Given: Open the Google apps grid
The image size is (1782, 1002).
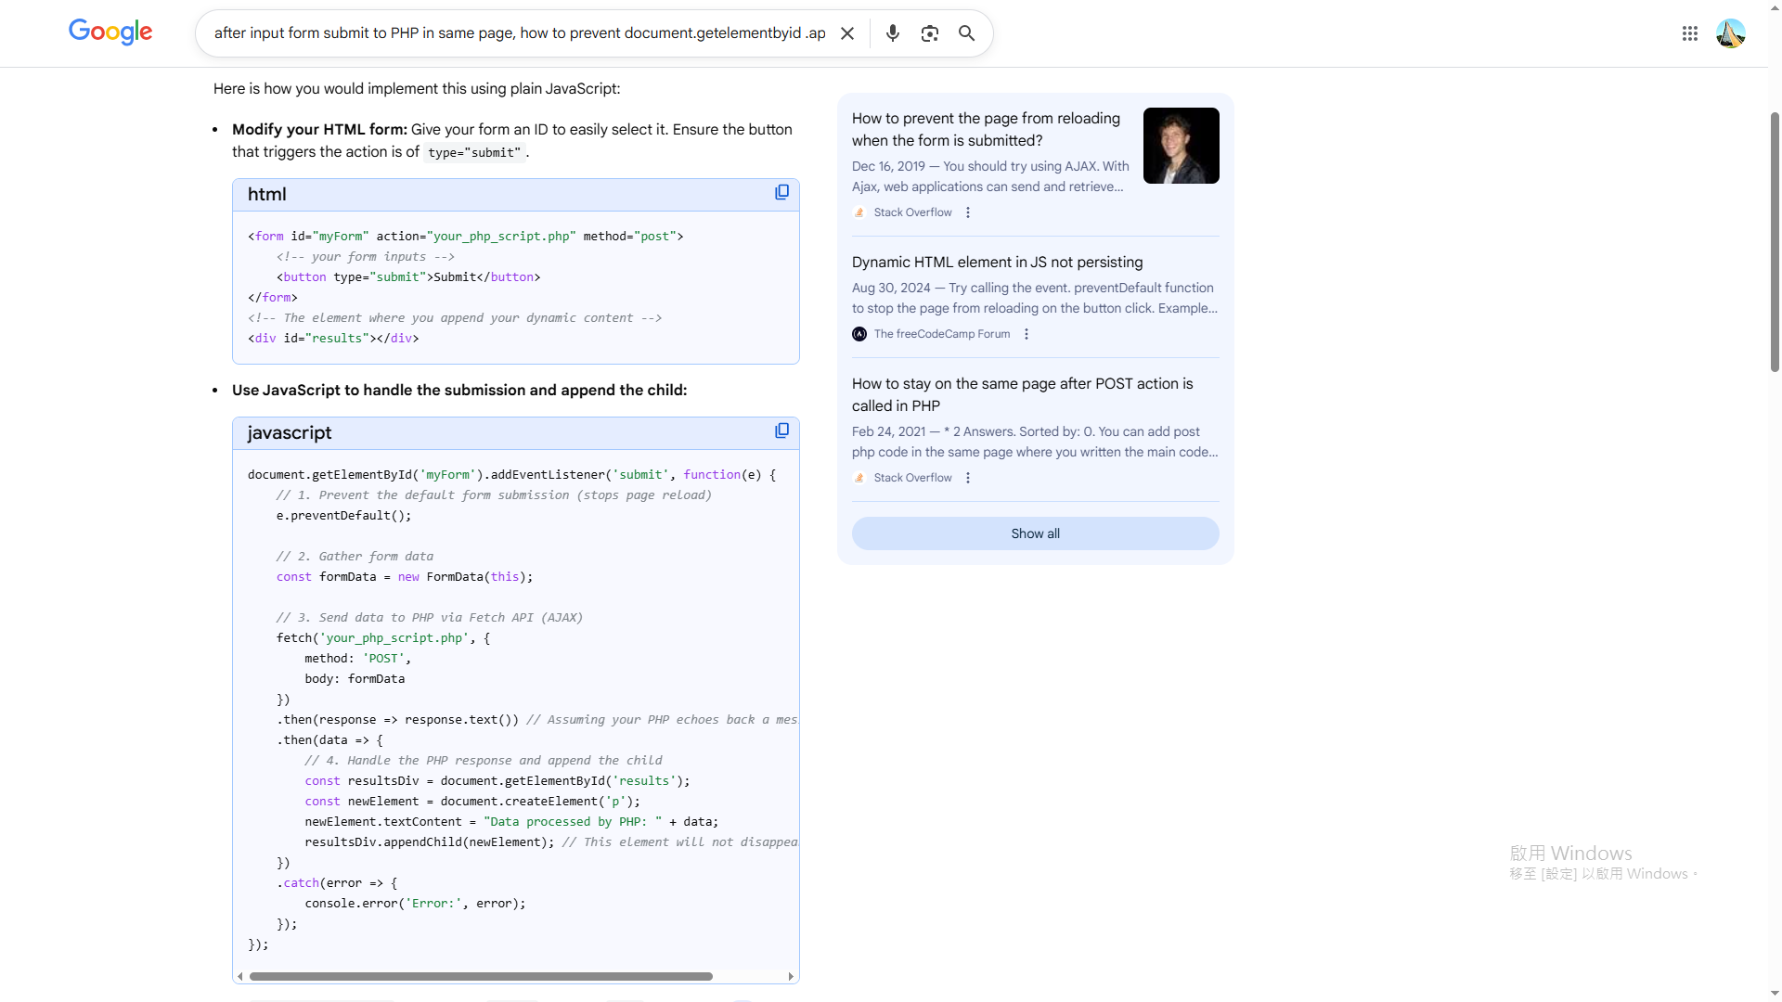Looking at the screenshot, I should click(x=1689, y=33).
